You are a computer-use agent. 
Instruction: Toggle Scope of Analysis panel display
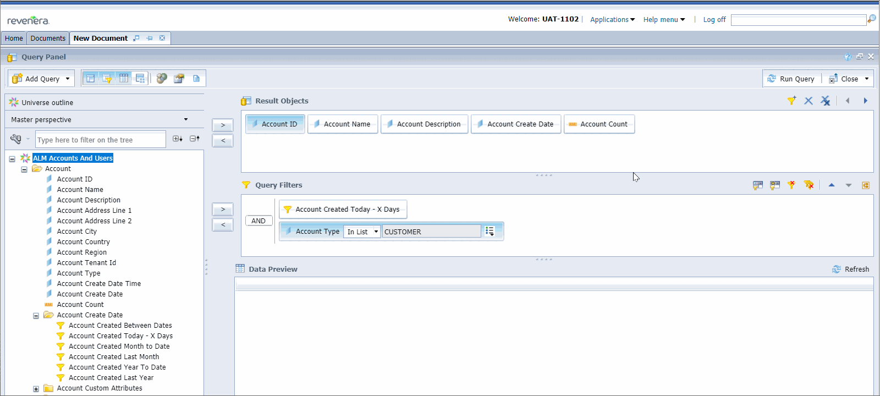point(140,78)
